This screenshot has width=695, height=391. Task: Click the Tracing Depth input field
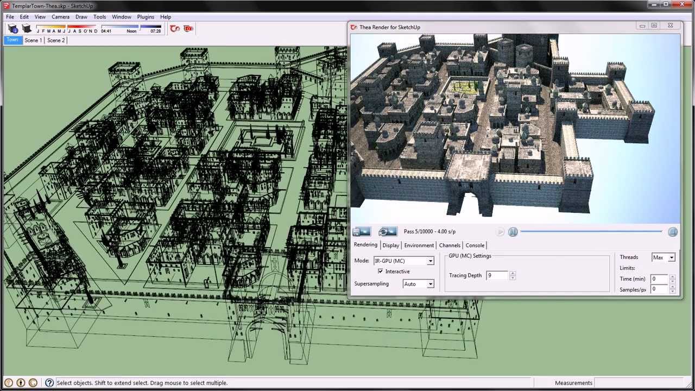click(497, 275)
